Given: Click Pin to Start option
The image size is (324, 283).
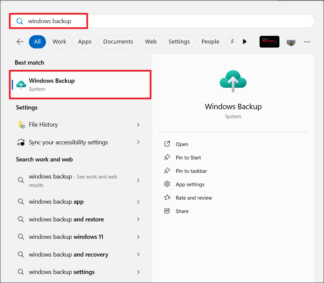Looking at the screenshot, I should tap(188, 158).
